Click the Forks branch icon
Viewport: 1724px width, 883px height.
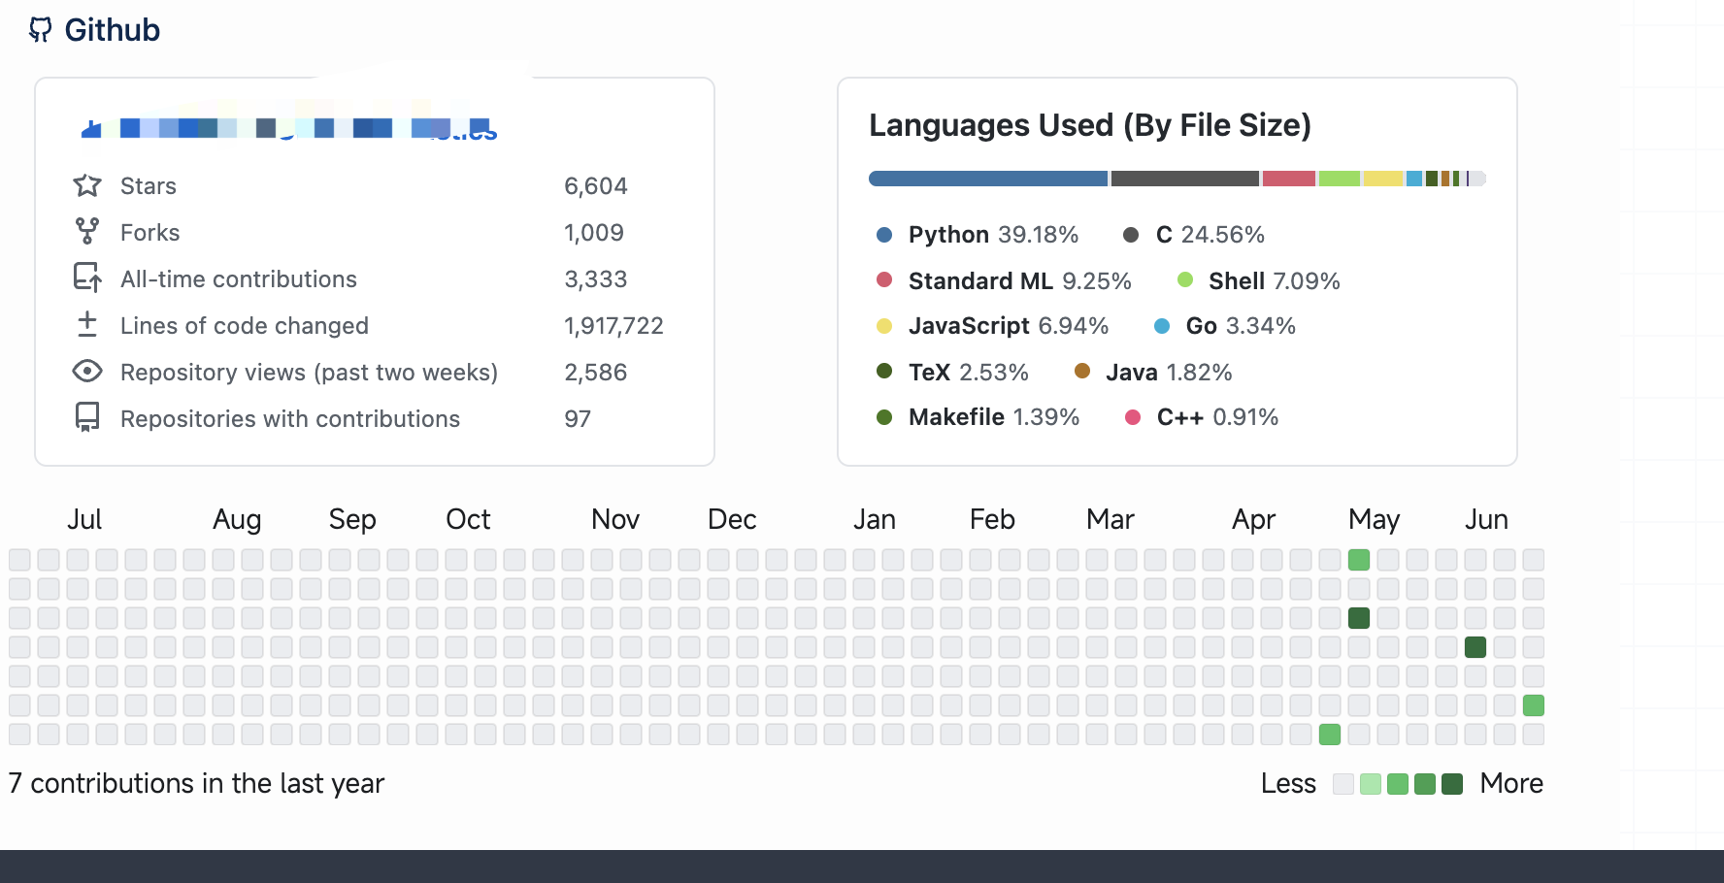tap(87, 231)
